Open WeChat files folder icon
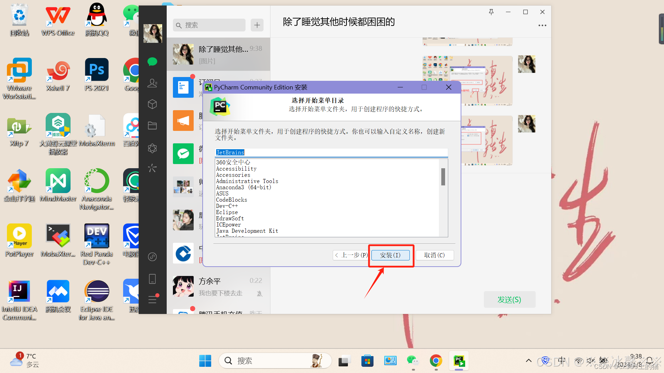 (152, 125)
